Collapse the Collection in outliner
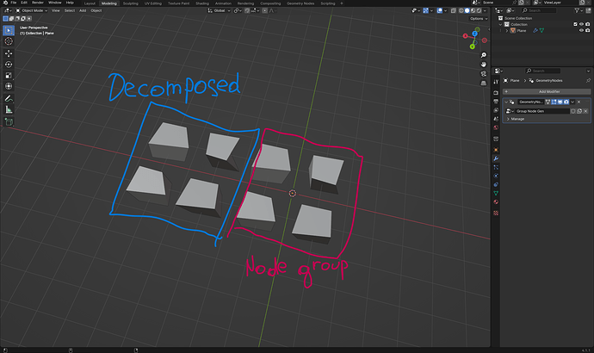Viewport: 594px width, 353px height. (x=500, y=24)
